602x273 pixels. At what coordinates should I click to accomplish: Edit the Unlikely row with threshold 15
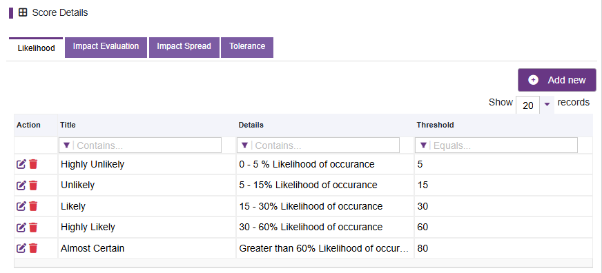click(21, 185)
